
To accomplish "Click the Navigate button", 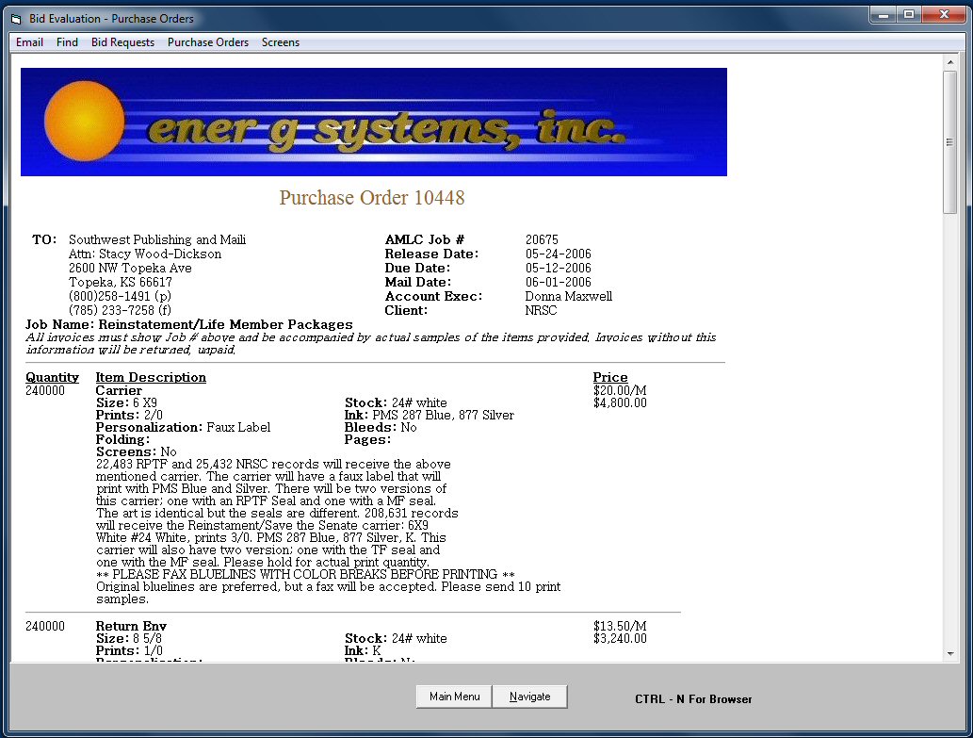I will tap(530, 697).
